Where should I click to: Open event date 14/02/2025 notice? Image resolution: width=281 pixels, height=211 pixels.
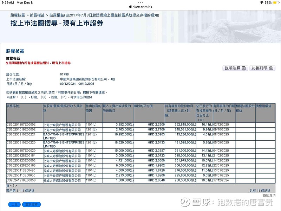221,160
